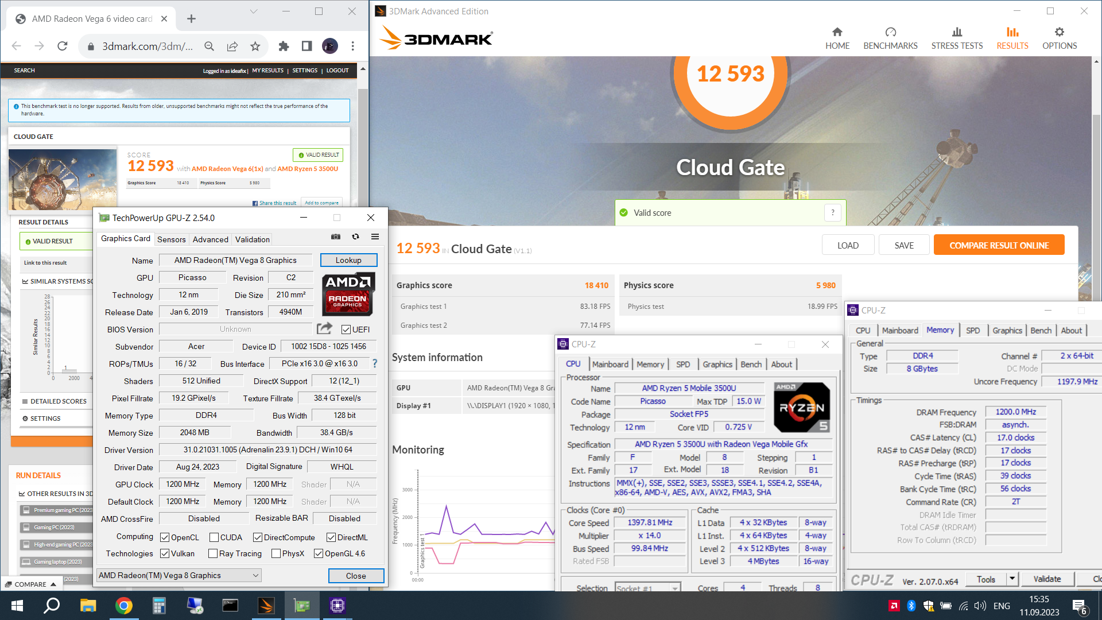The height and width of the screenshot is (620, 1102).
Task: Switch to GPU-Z Validation tab
Action: coord(252,239)
